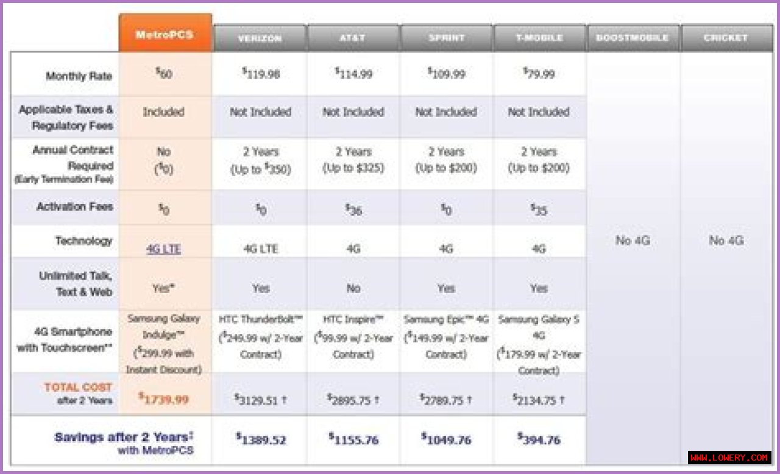Image resolution: width=780 pixels, height=474 pixels.
Task: Click BoostMobile 'No 4G' text
Action: pyautogui.click(x=633, y=241)
